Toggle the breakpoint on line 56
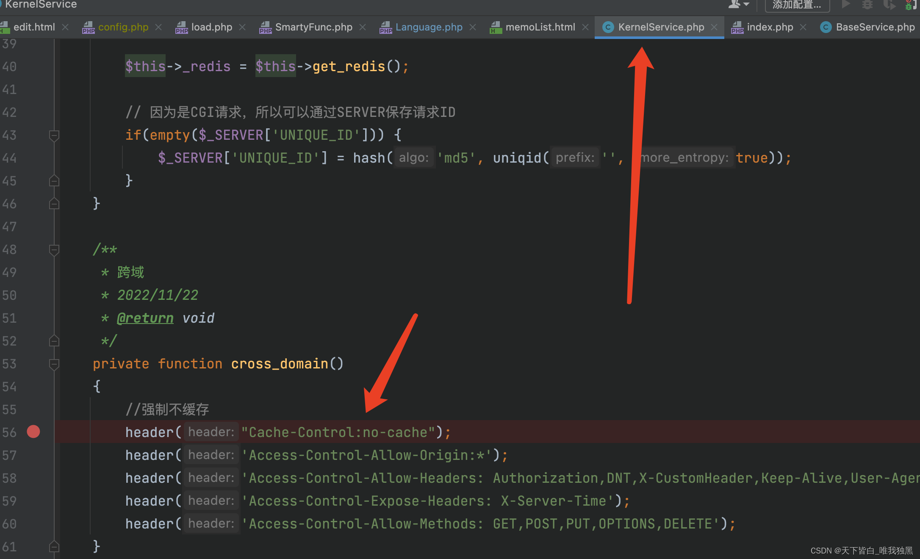920x559 pixels. click(33, 432)
